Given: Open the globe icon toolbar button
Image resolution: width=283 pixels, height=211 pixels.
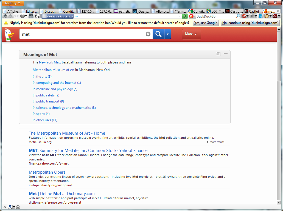Looking at the screenshot, I should click(x=22, y=16).
